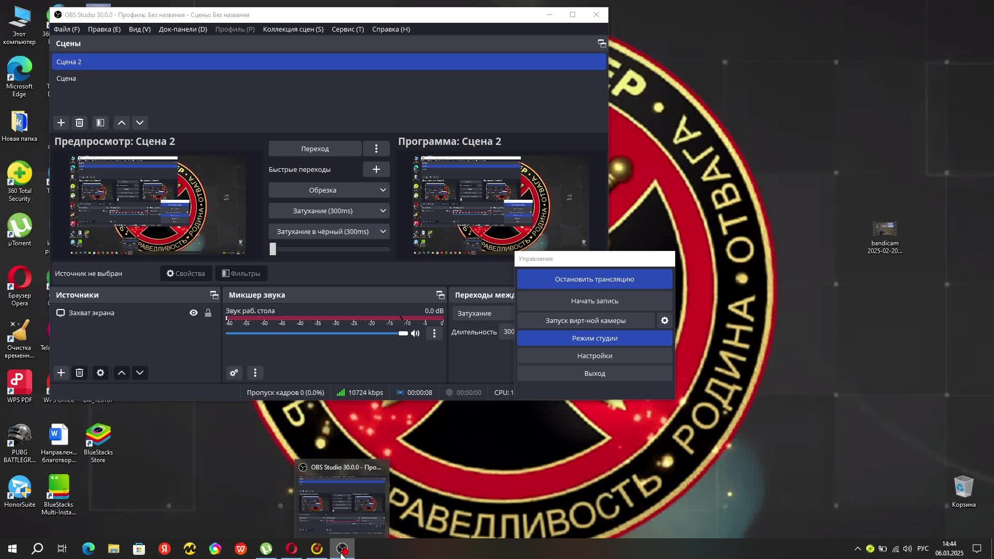994x559 pixels.
Task: Click Предпросмотр preview thumbnail
Action: tap(158, 205)
